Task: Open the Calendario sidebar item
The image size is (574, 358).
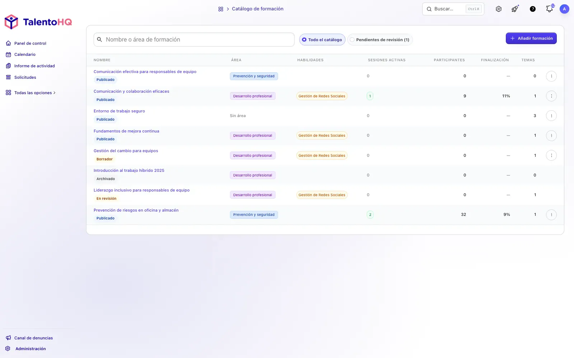Action: point(25,54)
